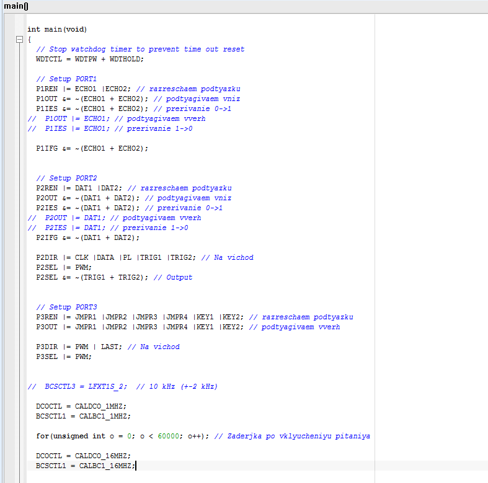The width and height of the screenshot is (488, 483).
Task: Click comment '// Na vichod' on the P3DIR line
Action: (154, 347)
